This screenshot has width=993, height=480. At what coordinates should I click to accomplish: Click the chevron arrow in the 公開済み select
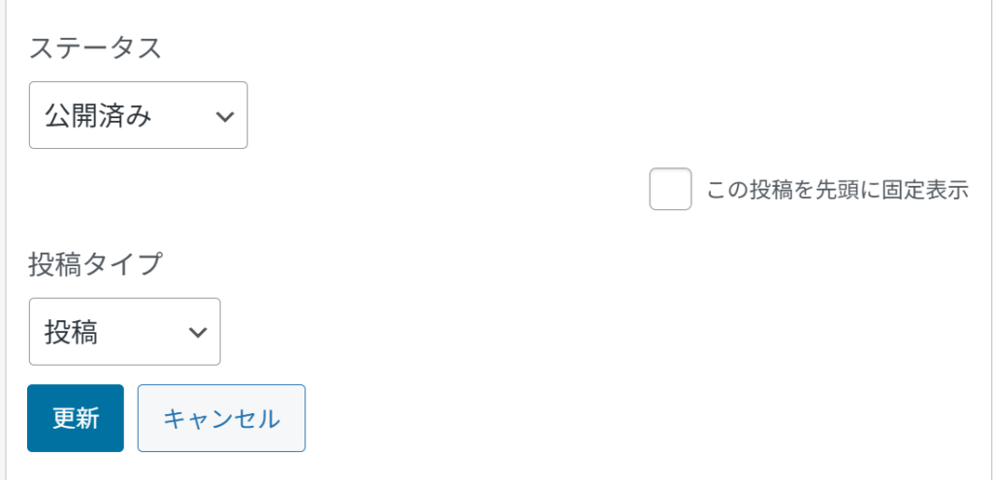click(x=224, y=116)
